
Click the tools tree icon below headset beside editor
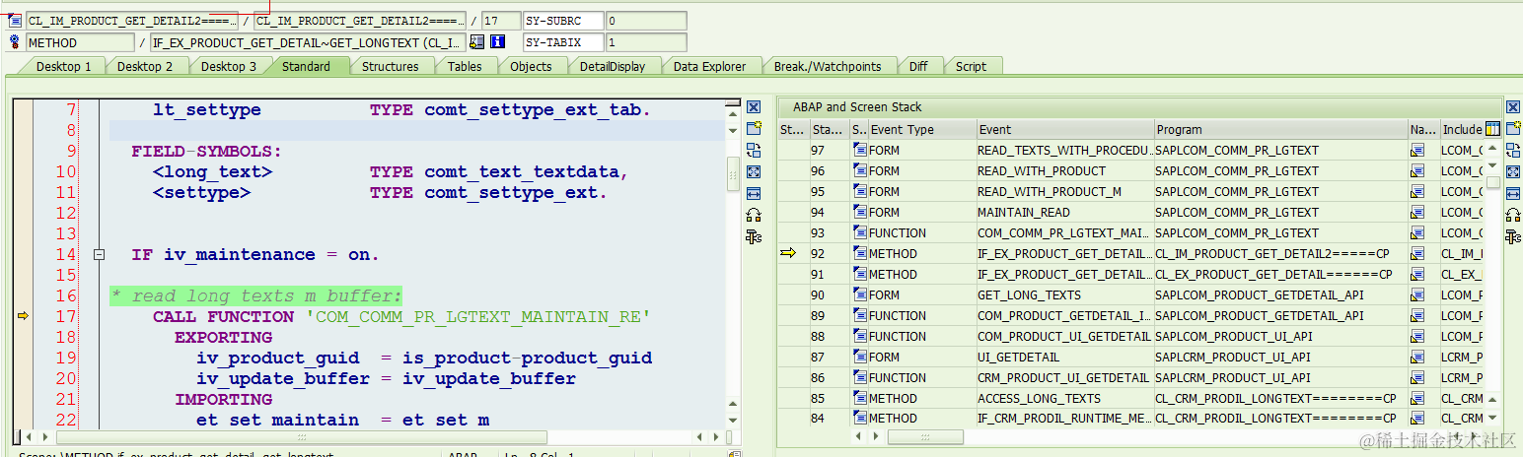click(x=754, y=236)
